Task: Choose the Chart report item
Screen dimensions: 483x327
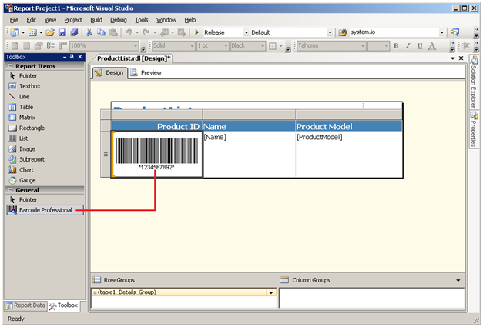Action: [25, 169]
